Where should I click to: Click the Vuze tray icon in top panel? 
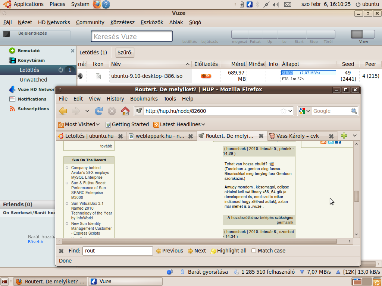tap(250, 4)
